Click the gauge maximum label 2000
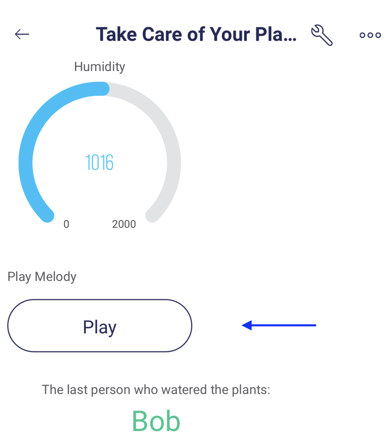The image size is (388, 443). pos(124,224)
